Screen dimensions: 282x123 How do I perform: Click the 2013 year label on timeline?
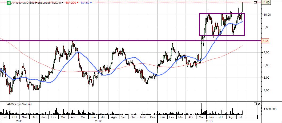[x=209, y=121]
